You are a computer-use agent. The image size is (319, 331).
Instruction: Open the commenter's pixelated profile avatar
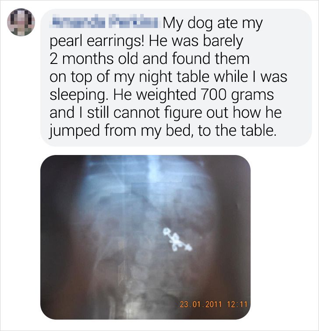pos(21,22)
